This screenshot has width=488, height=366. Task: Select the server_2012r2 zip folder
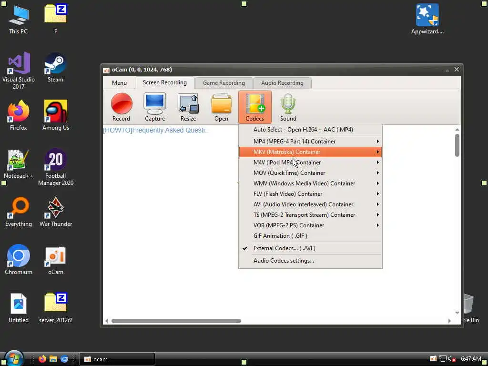tap(56, 308)
